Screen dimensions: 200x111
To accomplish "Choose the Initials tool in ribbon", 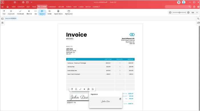I will (x=49, y=12).
